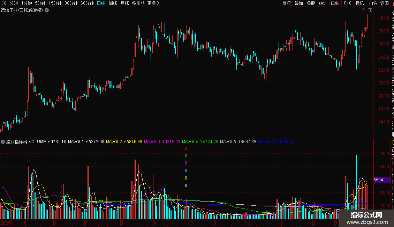Switch to 月线 monthly chart
This screenshot has height=227, width=394.
pyautogui.click(x=124, y=3)
